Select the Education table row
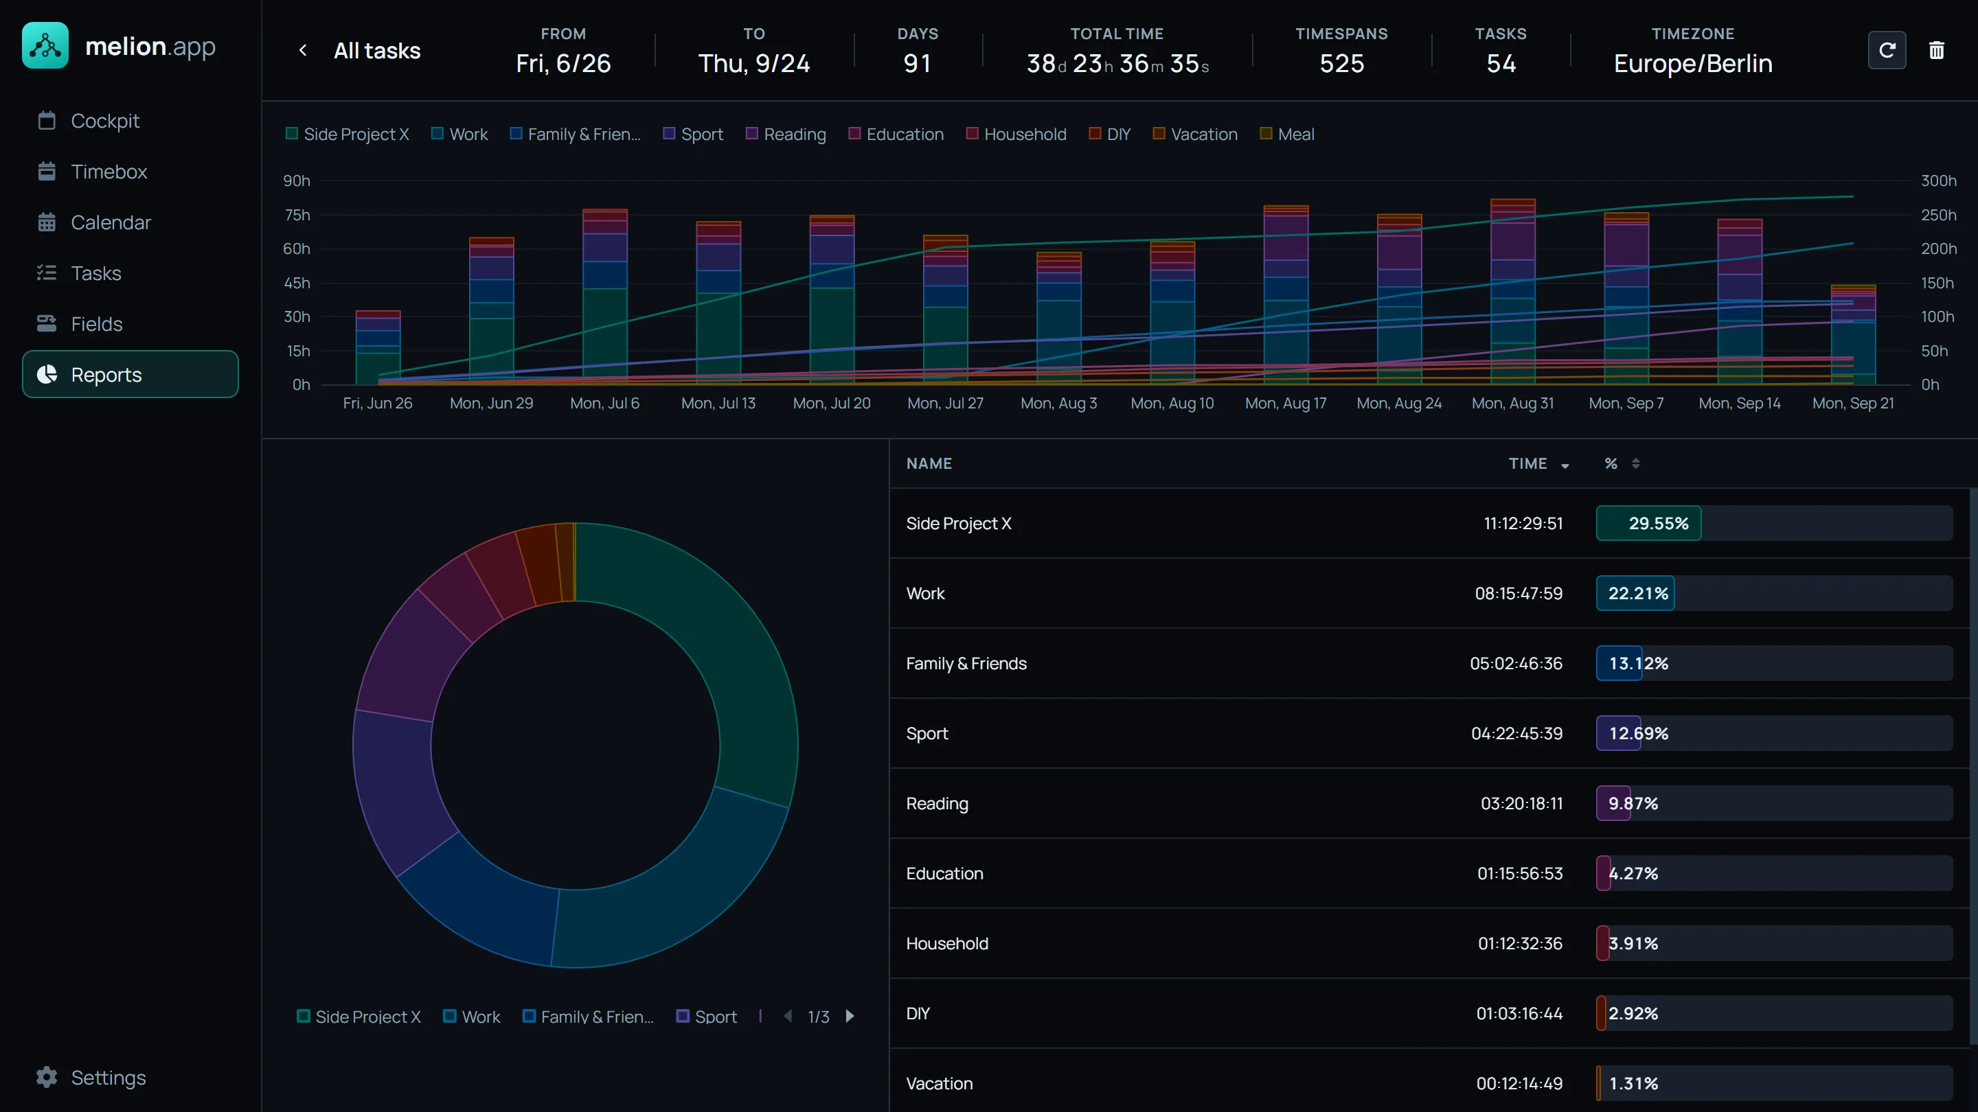The image size is (1978, 1112). click(1429, 873)
